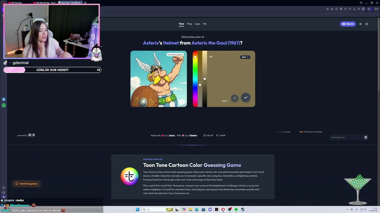
Task: Open the clock history icon in sidebar
Action: pyautogui.click(x=4, y=193)
